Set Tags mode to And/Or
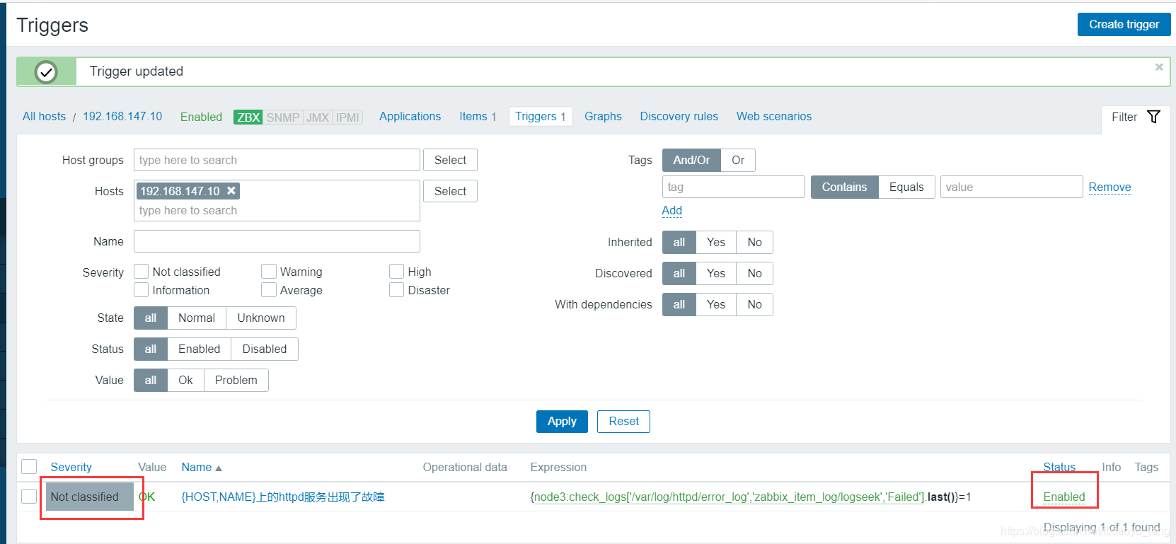 click(691, 160)
